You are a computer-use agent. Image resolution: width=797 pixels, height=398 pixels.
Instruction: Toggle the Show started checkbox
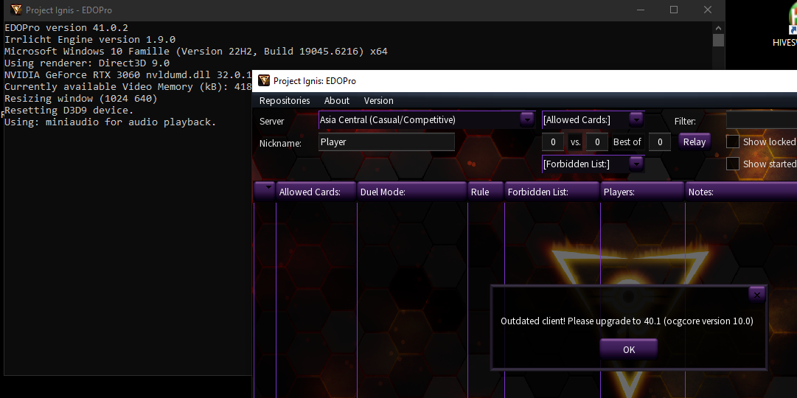(x=732, y=164)
